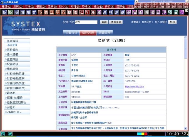Expand 認購(售)權證 section
This screenshot has height=137, width=189.
pos(17,98)
